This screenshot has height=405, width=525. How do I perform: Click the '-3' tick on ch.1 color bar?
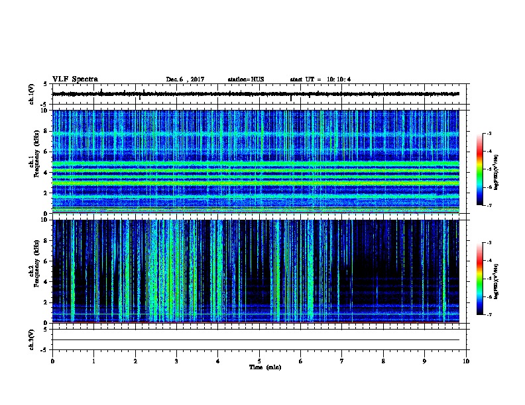(x=489, y=133)
